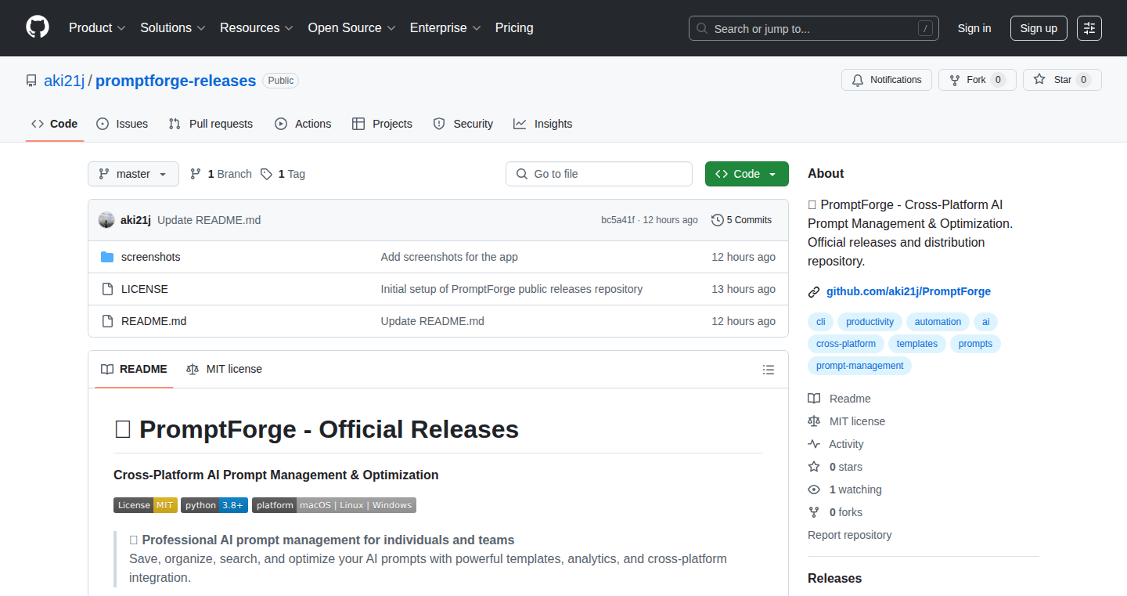The height and width of the screenshot is (596, 1127).
Task: Open the Pricing page
Action: (x=514, y=27)
